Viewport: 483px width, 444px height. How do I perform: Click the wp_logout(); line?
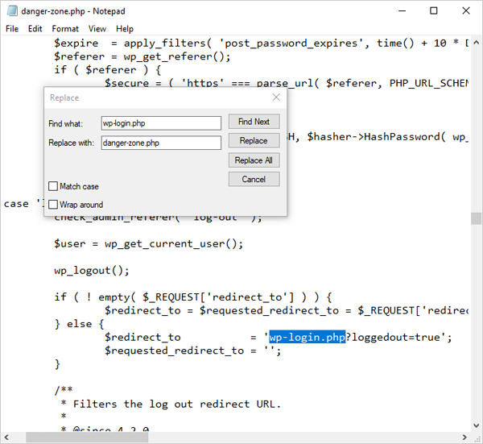tap(92, 271)
